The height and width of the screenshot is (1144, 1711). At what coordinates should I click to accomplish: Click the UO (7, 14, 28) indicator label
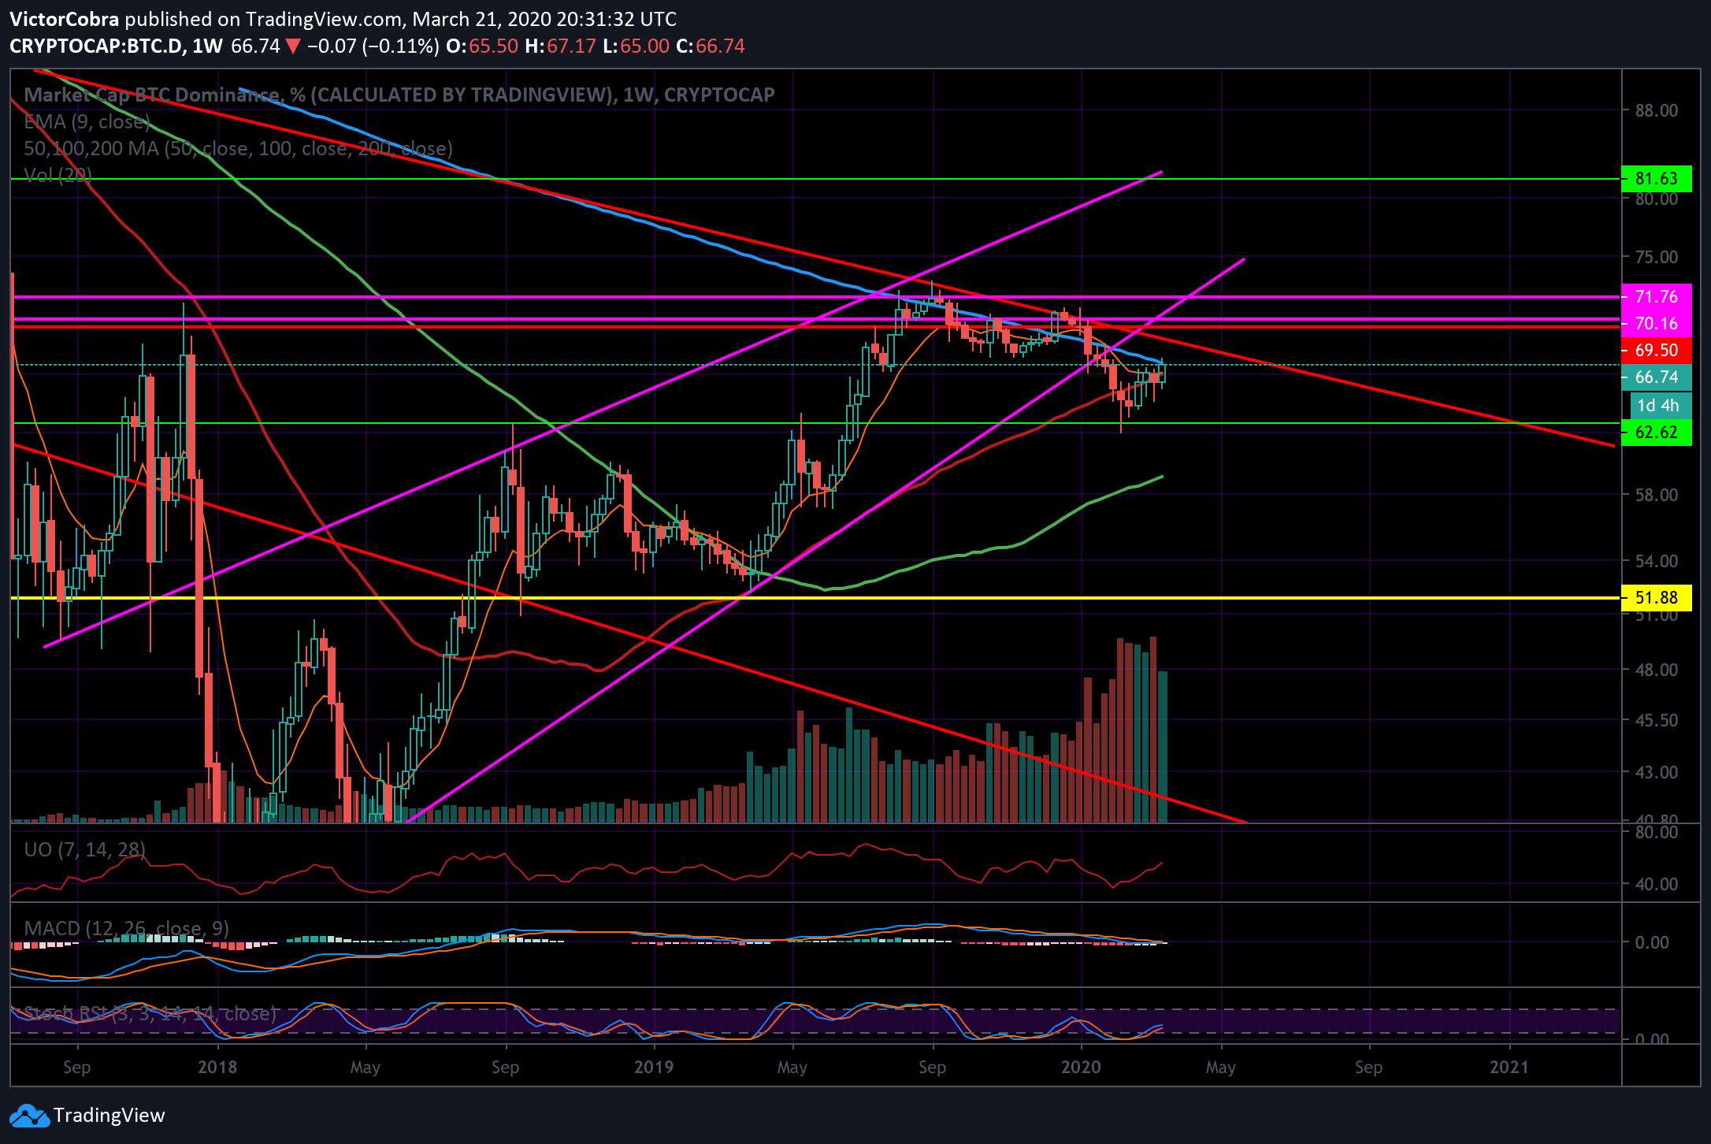[x=84, y=849]
